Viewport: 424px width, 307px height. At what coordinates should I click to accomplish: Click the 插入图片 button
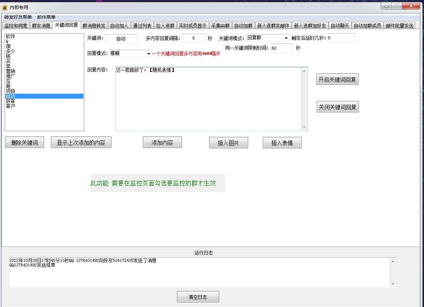click(x=229, y=143)
